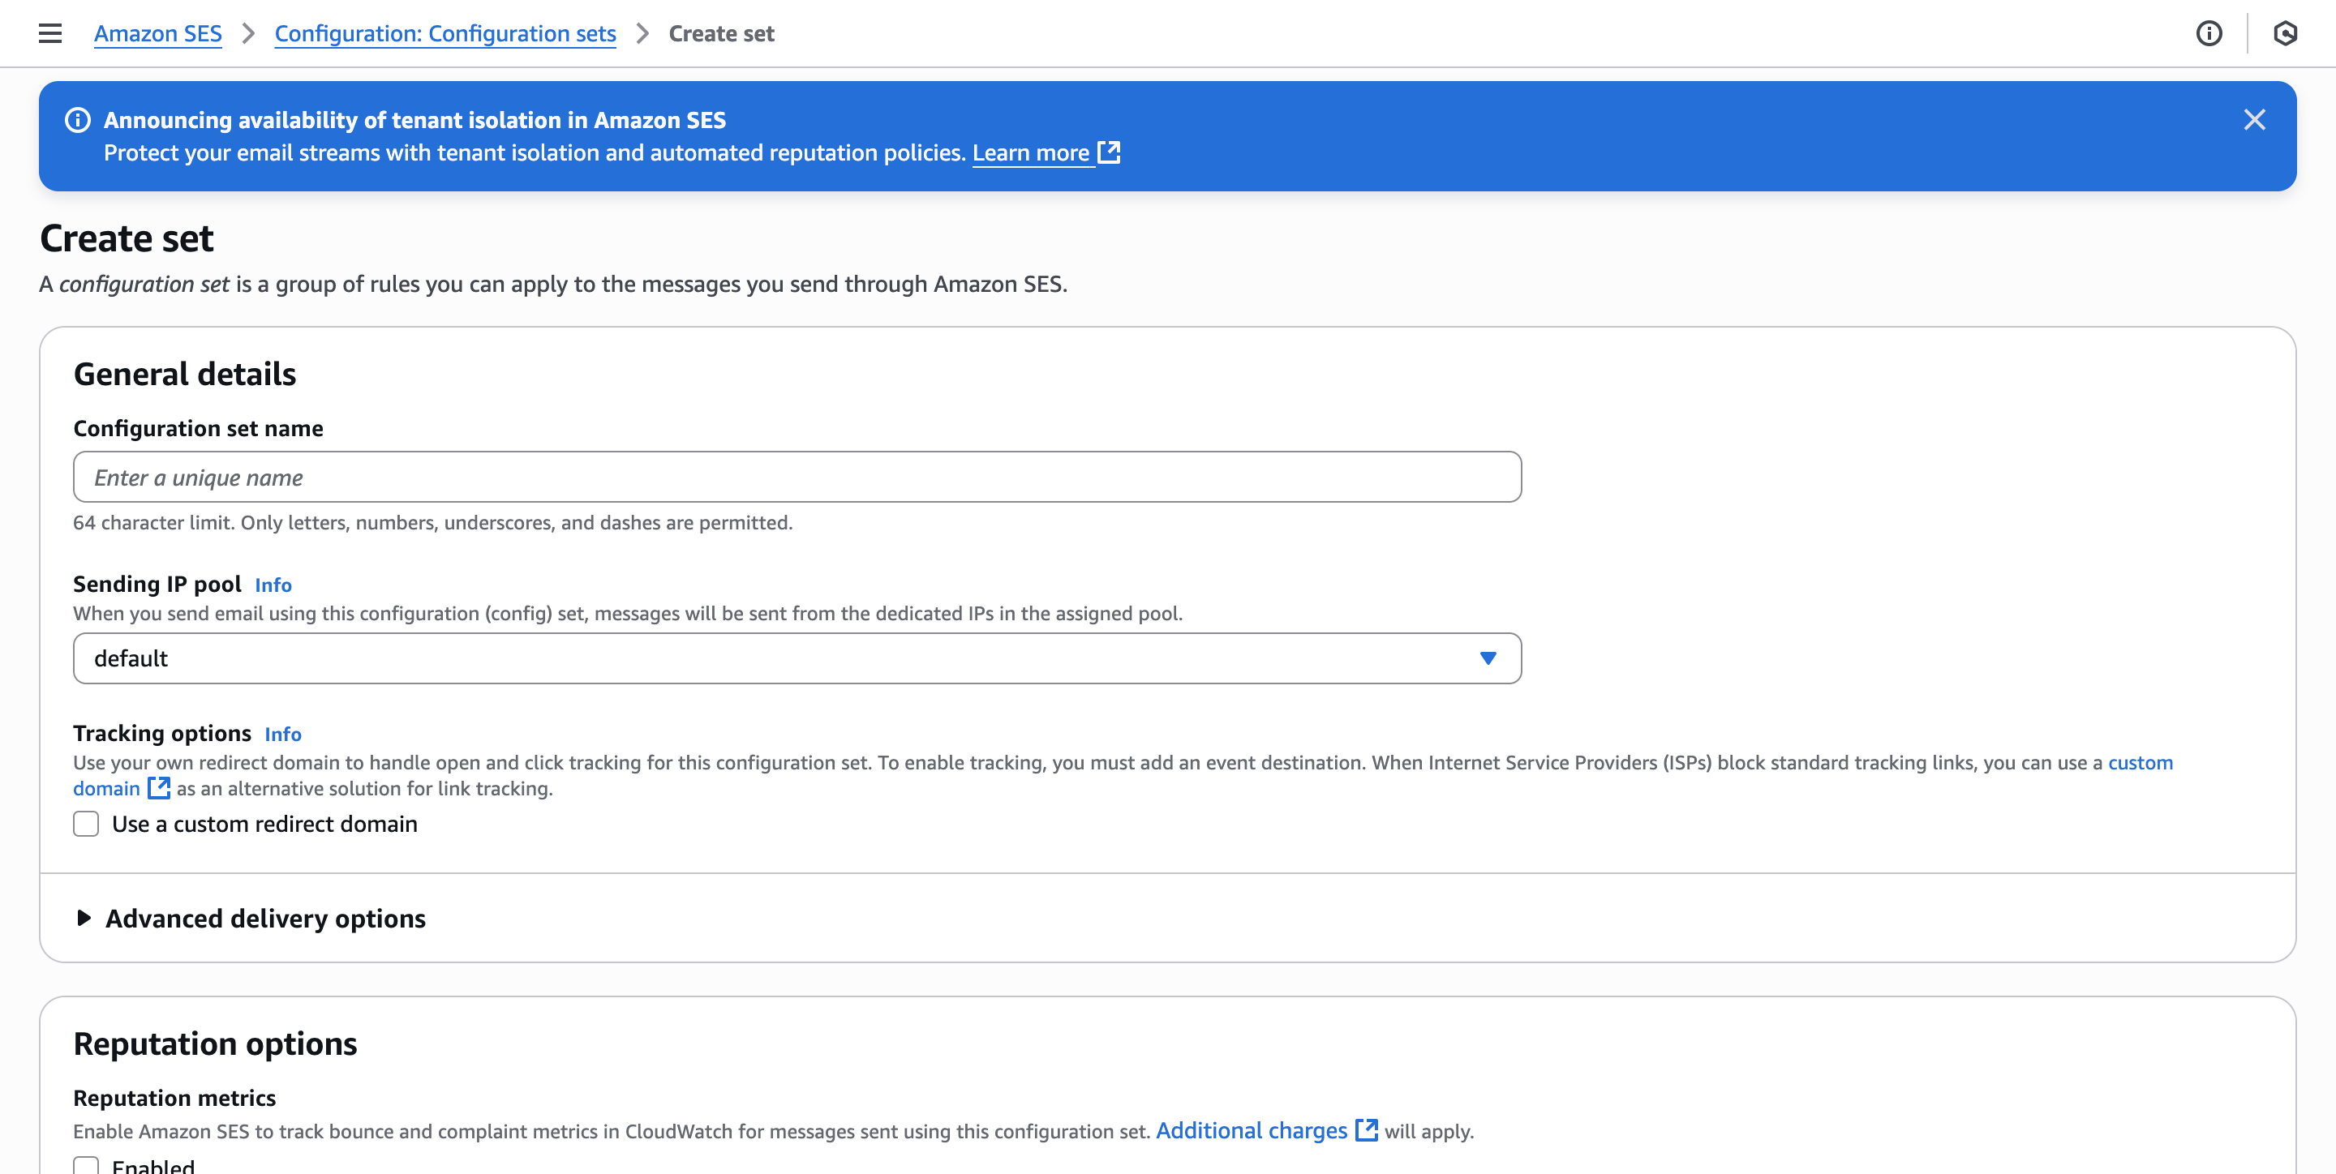Screen dimensions: 2336x1174
Task: Enable Use a custom redirect domain
Action: (x=86, y=823)
